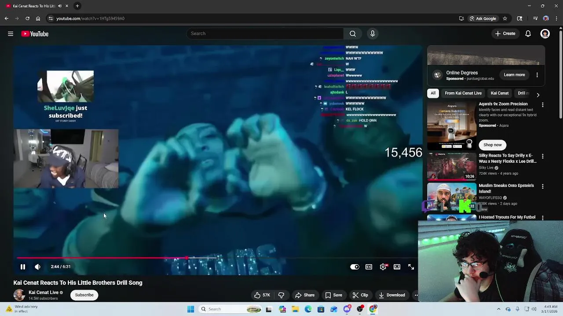
Task: Focus the YouTube search box
Action: 265,34
